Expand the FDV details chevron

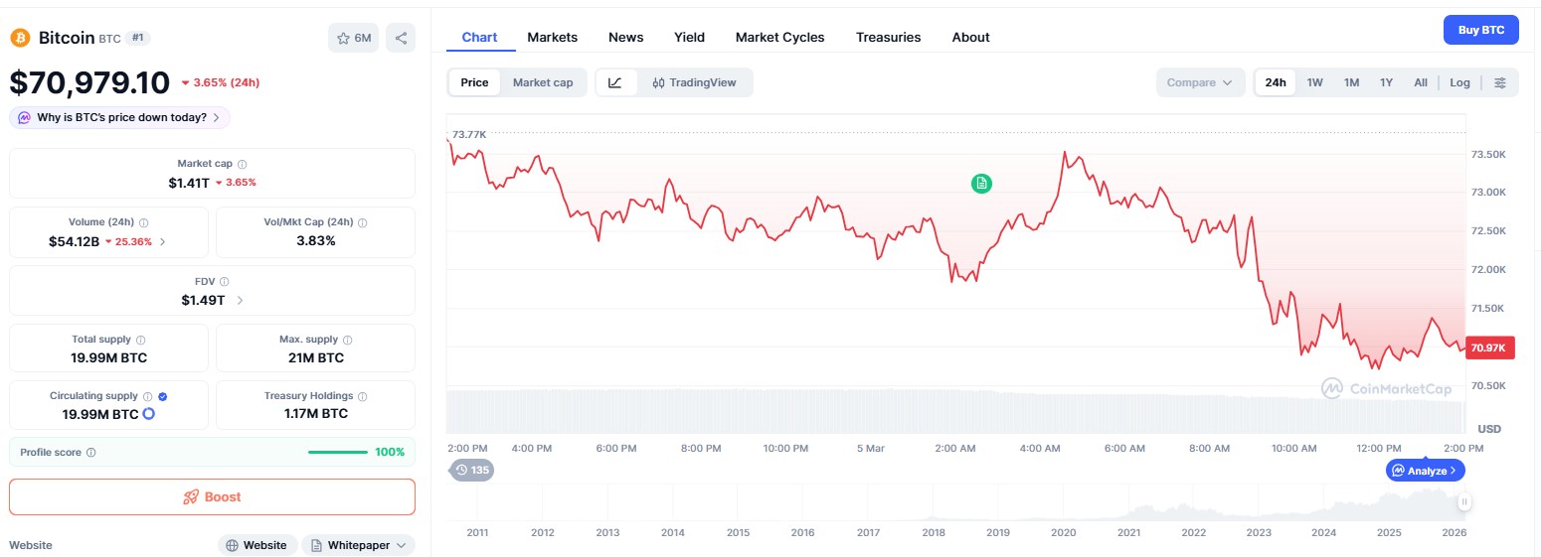coord(240,300)
